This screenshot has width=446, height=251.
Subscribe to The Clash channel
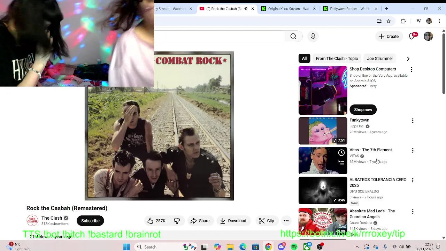(90, 221)
